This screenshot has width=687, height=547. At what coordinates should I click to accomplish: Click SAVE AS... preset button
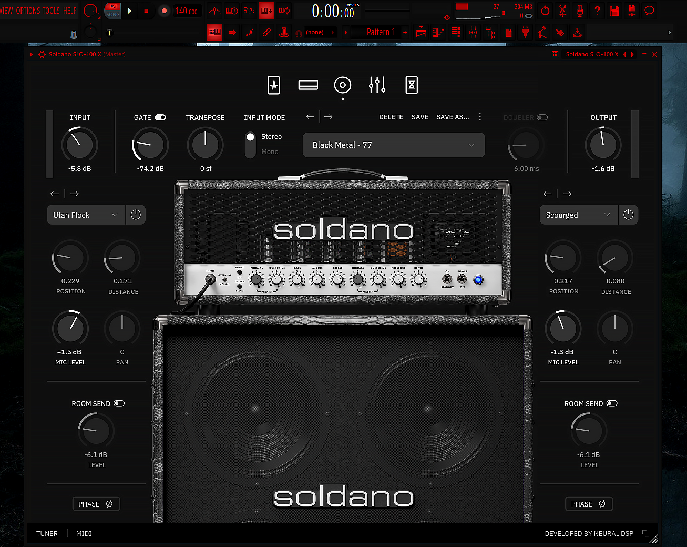point(453,117)
